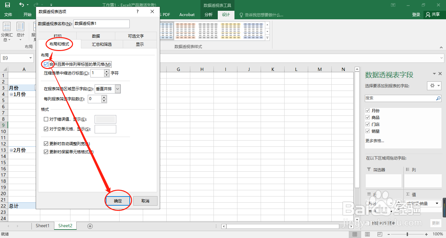
Task: Toggle 更新时自动调整列宽 checkbox
Action: pos(46,144)
